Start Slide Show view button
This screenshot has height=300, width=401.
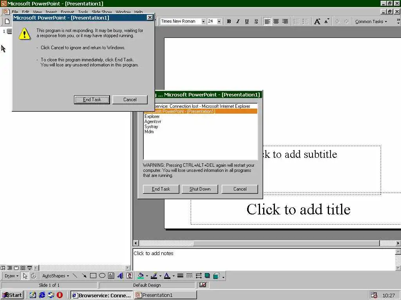29,268
